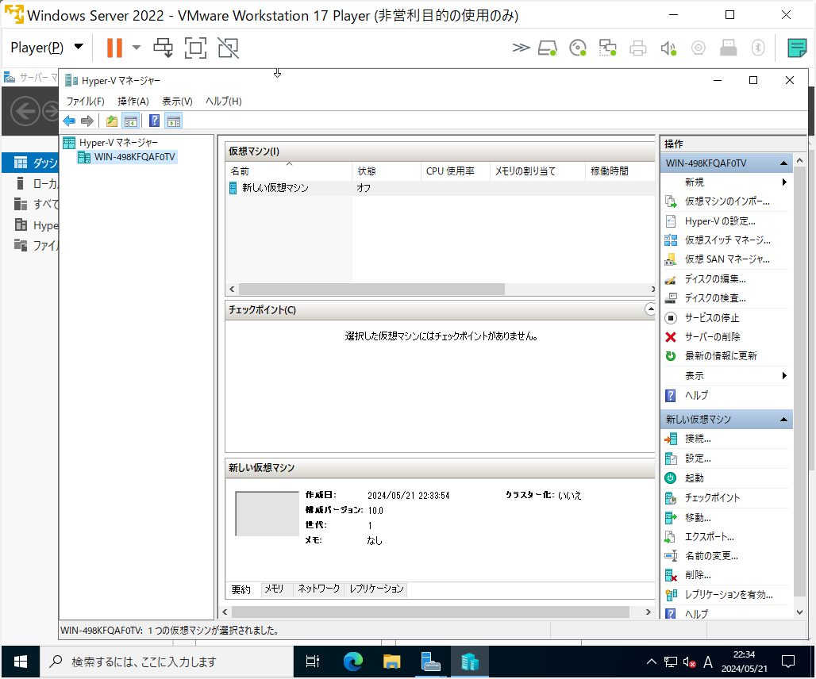The height and width of the screenshot is (679, 816).
Task: Click the VMware hard disk device icon
Action: [548, 48]
